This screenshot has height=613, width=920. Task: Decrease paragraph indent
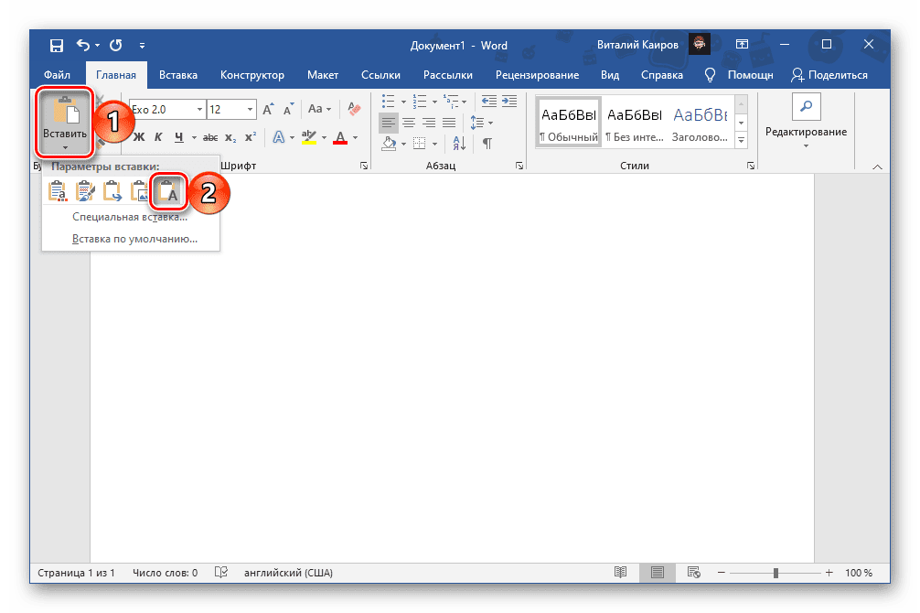click(488, 101)
